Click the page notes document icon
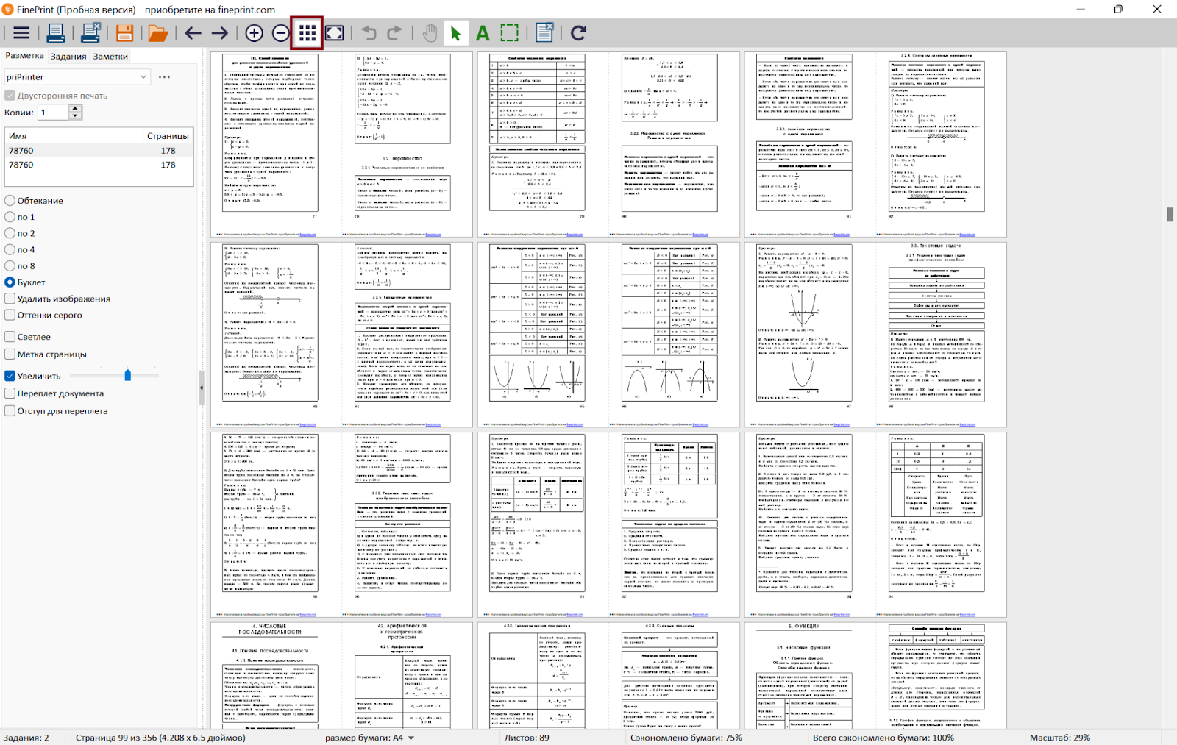Screen dimensions: 1177x745 click(544, 33)
